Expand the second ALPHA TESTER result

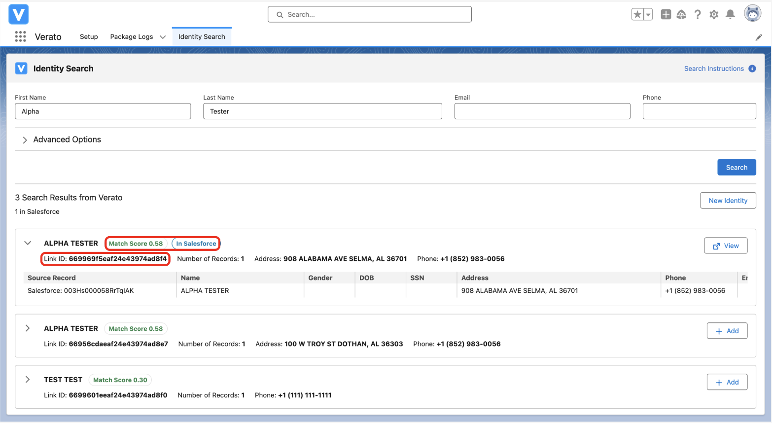point(28,328)
